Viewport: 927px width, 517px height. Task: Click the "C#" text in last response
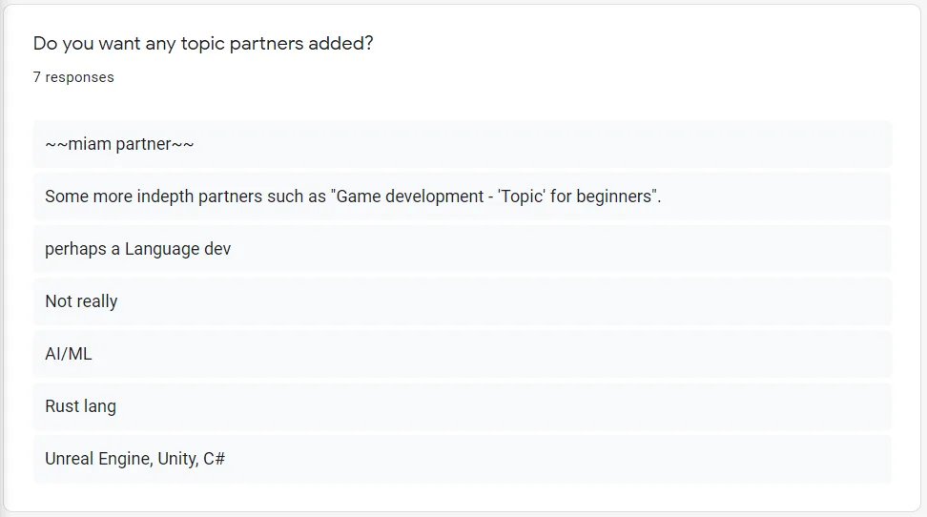tap(214, 459)
